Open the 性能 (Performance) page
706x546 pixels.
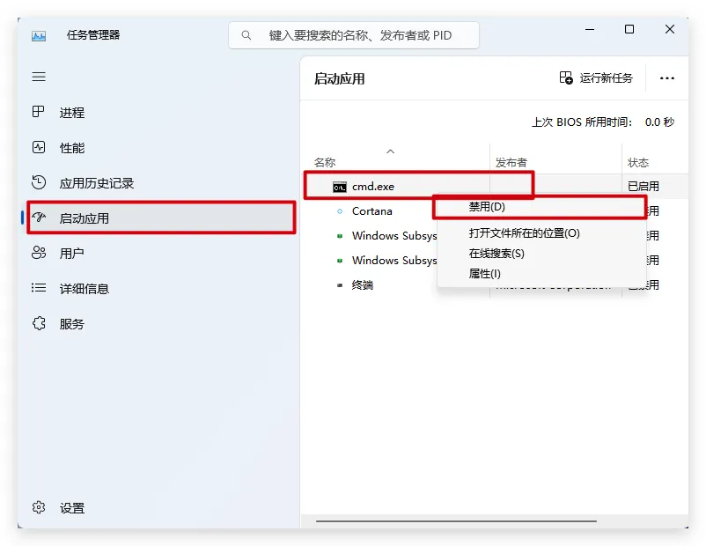click(72, 148)
